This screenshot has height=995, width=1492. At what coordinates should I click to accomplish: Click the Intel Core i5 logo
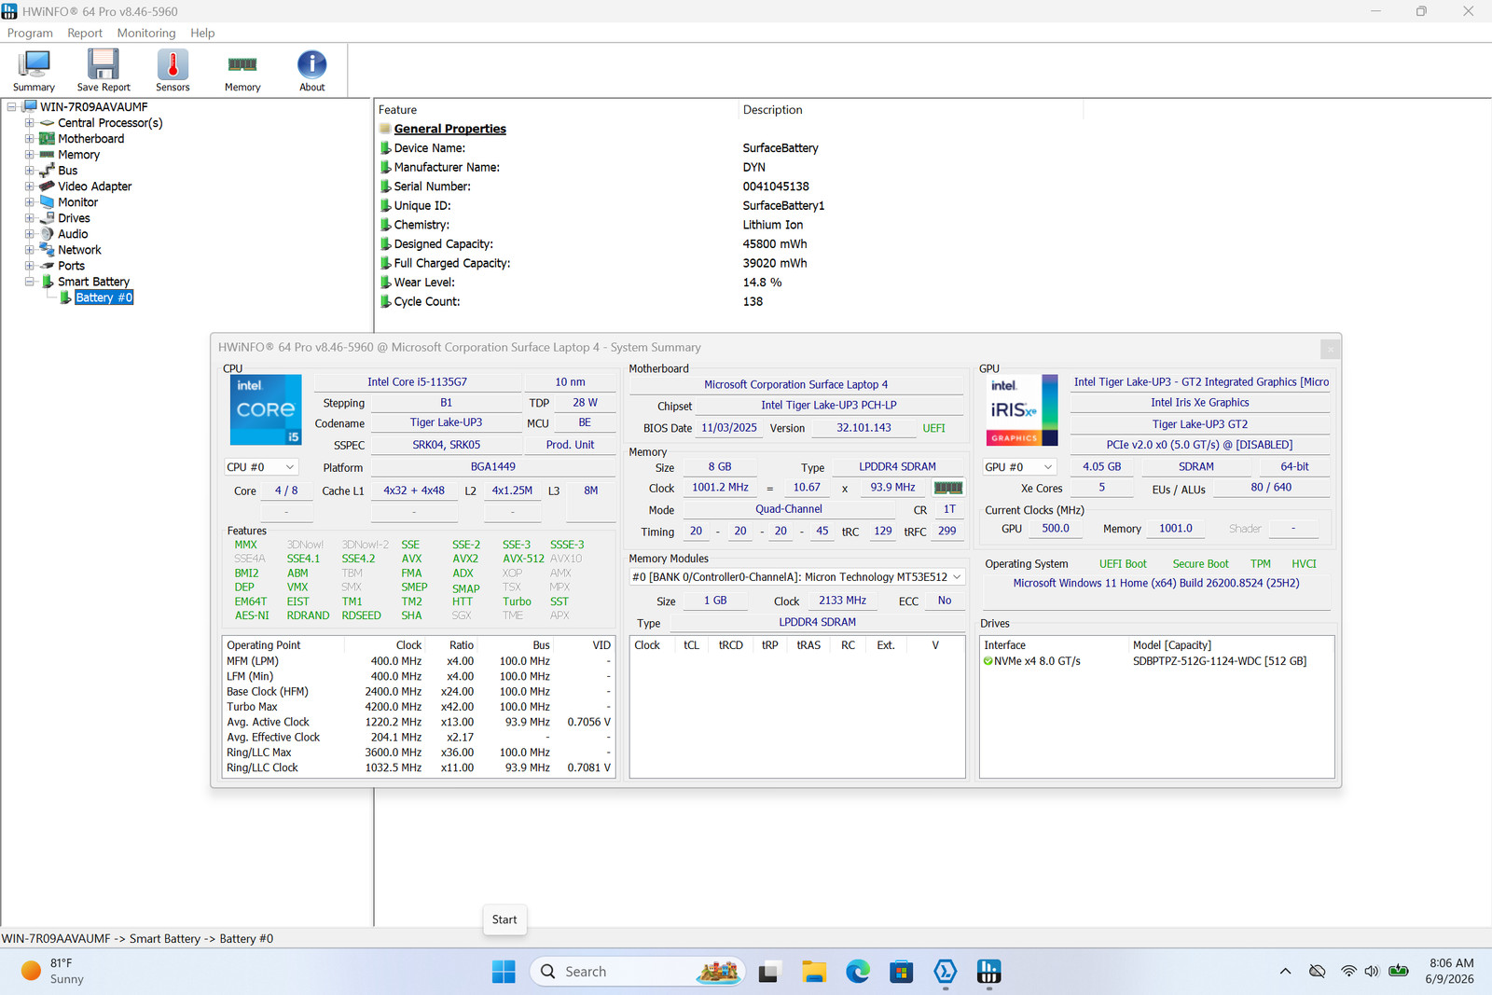266,410
